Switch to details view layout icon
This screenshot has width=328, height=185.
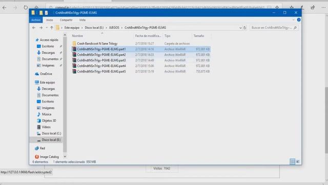tap(293, 161)
